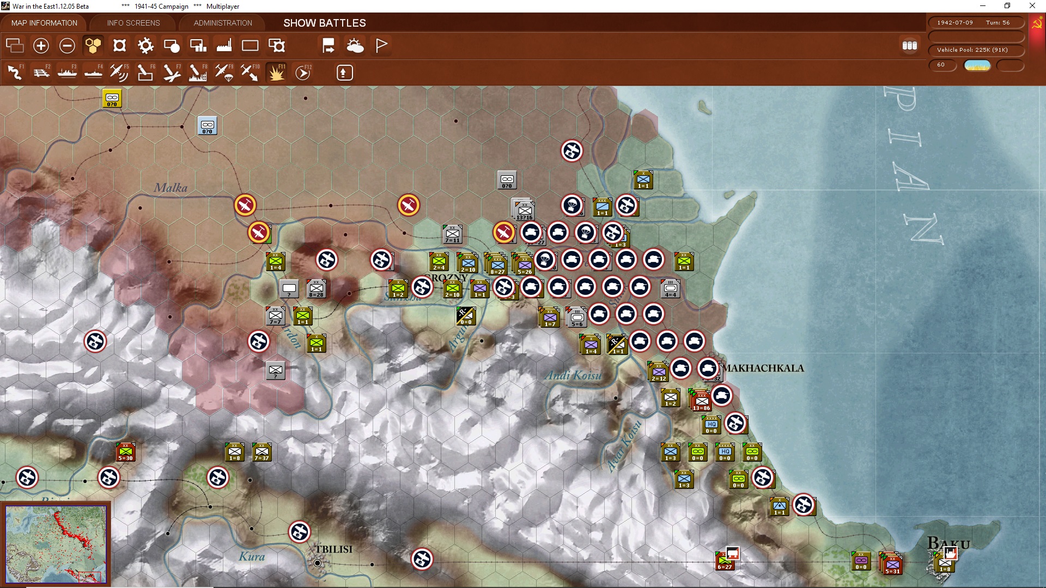Click the empty status box below date
Image resolution: width=1046 pixels, height=588 pixels.
point(976,36)
